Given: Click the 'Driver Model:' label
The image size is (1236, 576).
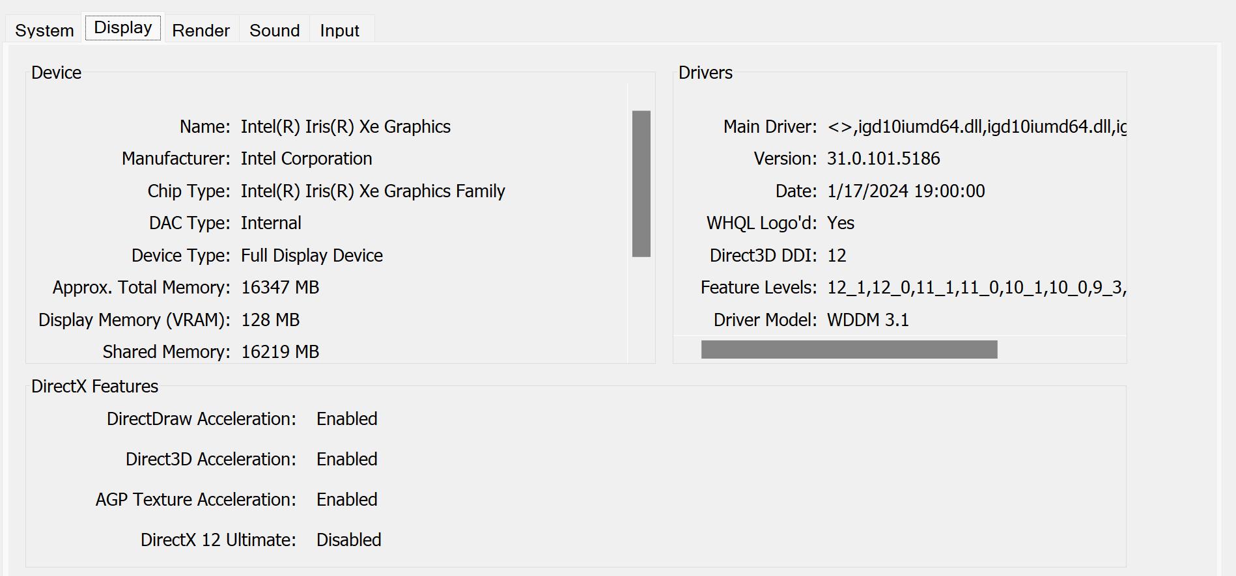Looking at the screenshot, I should 765,320.
